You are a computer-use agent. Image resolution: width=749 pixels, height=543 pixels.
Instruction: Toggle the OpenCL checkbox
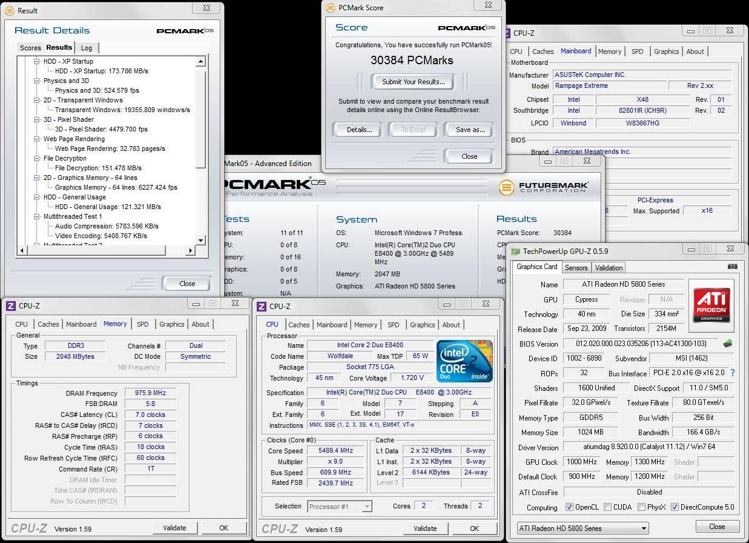(x=569, y=507)
